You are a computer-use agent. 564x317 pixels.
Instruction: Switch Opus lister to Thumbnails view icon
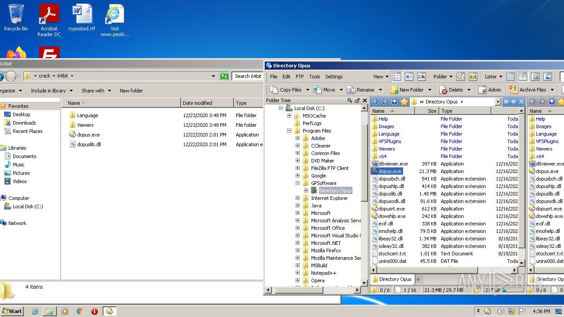point(421,77)
